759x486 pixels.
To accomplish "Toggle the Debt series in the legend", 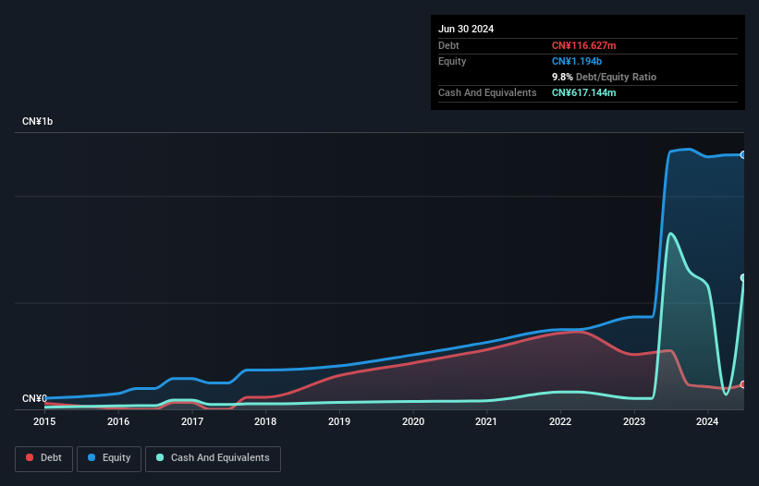I will pyautogui.click(x=44, y=458).
